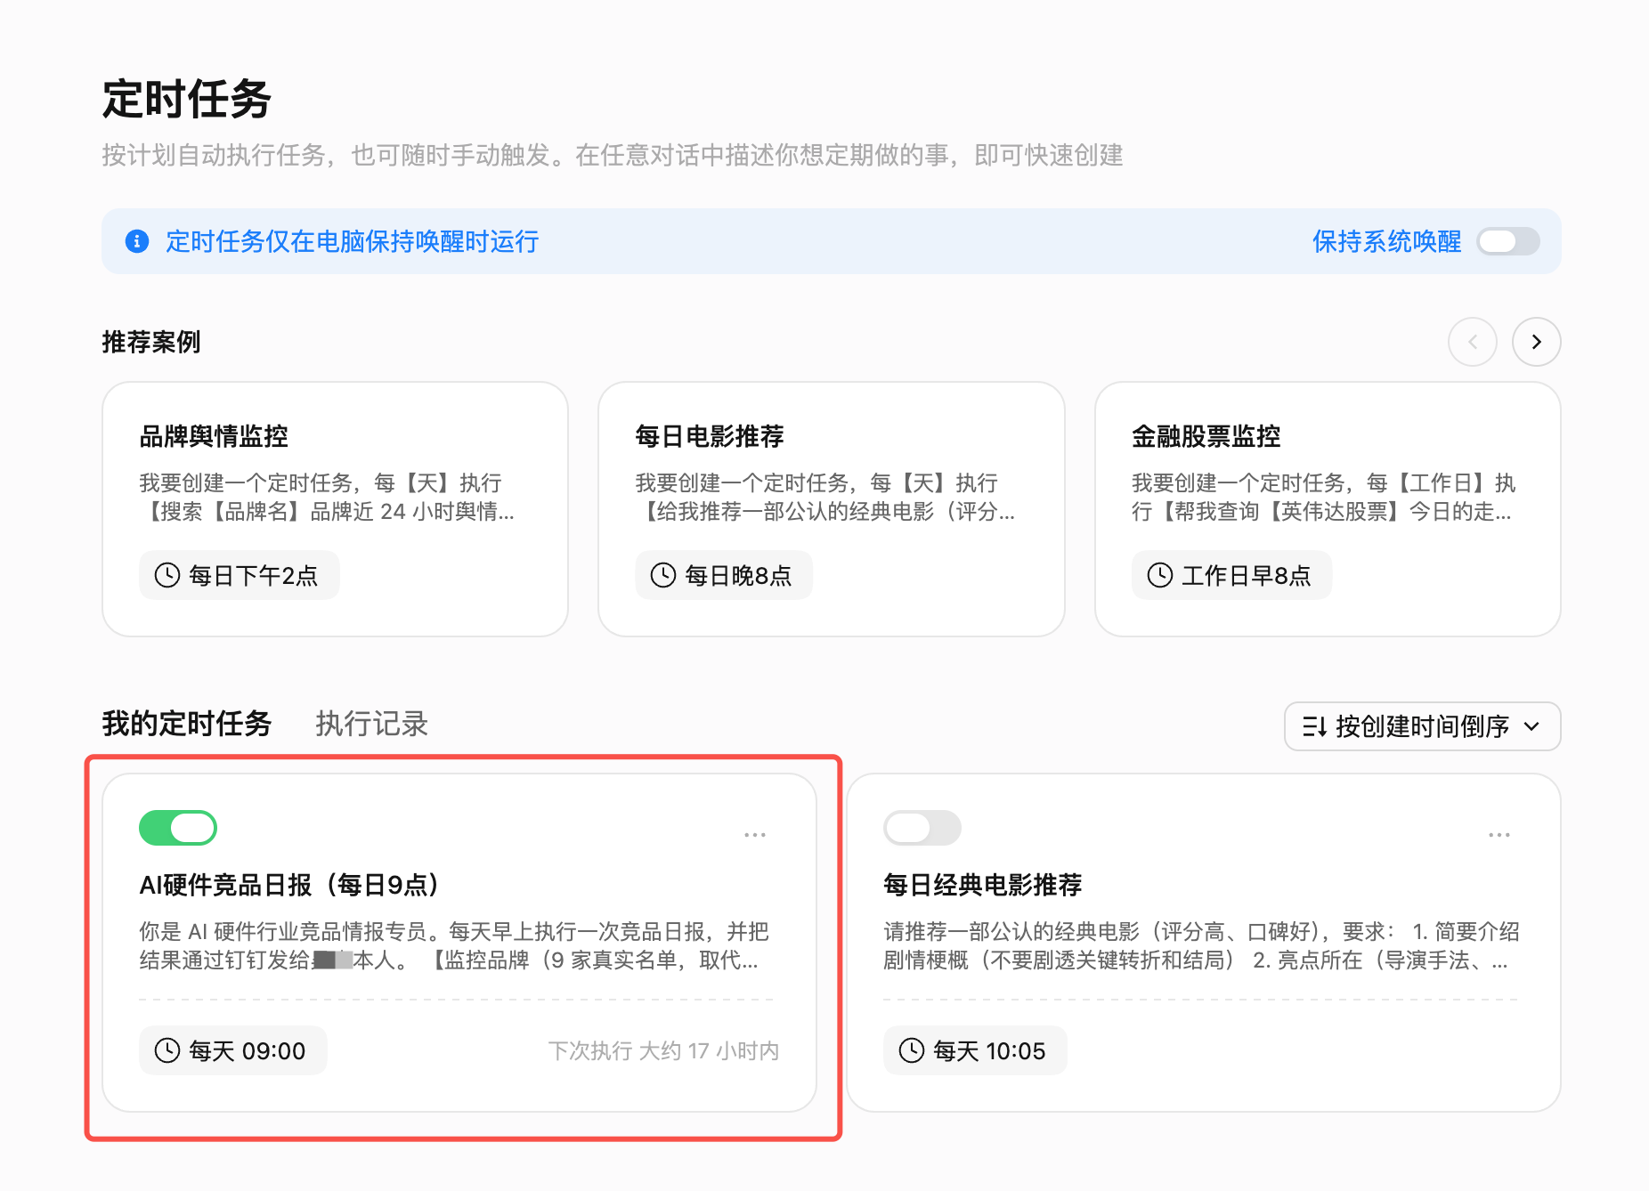Click clock icon beside 每天 09:00
The width and height of the screenshot is (1649, 1191).
[167, 1050]
